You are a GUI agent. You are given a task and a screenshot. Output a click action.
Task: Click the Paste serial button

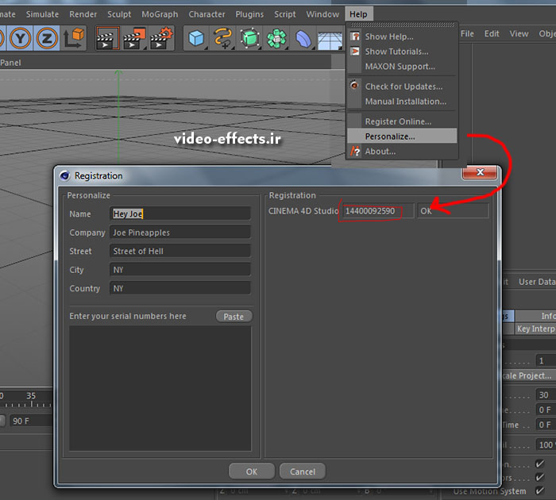[234, 317]
